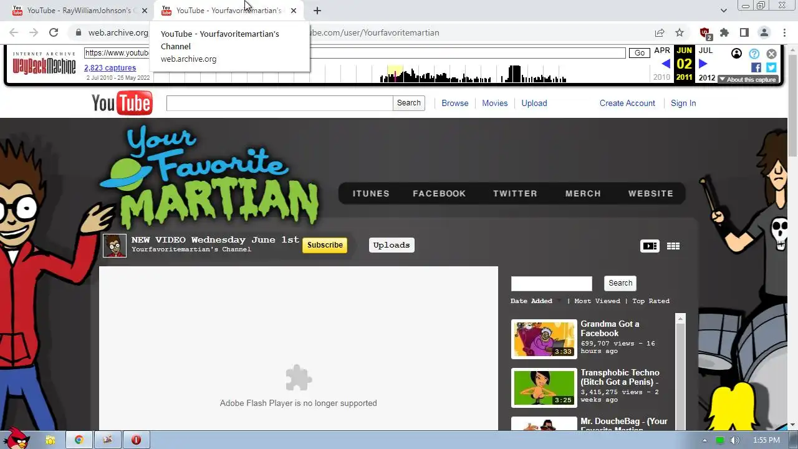Image resolution: width=798 pixels, height=449 pixels.
Task: Click the video list scroll up arrow
Action: [680, 319]
